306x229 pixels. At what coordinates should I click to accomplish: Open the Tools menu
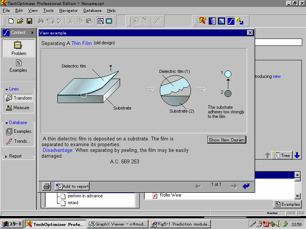(49, 11)
